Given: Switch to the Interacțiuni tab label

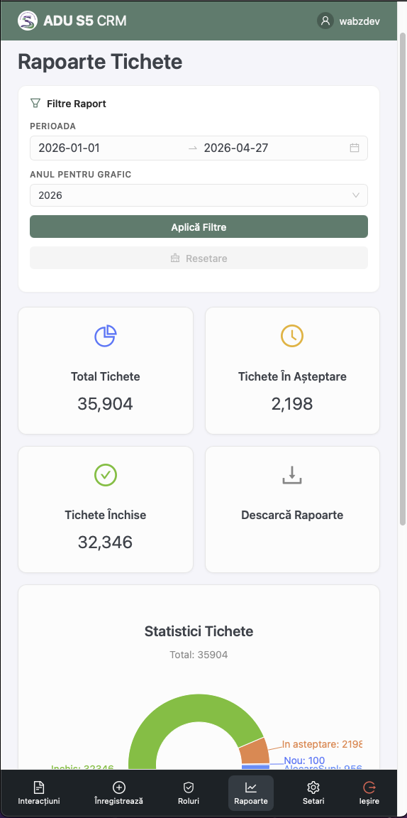Looking at the screenshot, I should [x=38, y=801].
